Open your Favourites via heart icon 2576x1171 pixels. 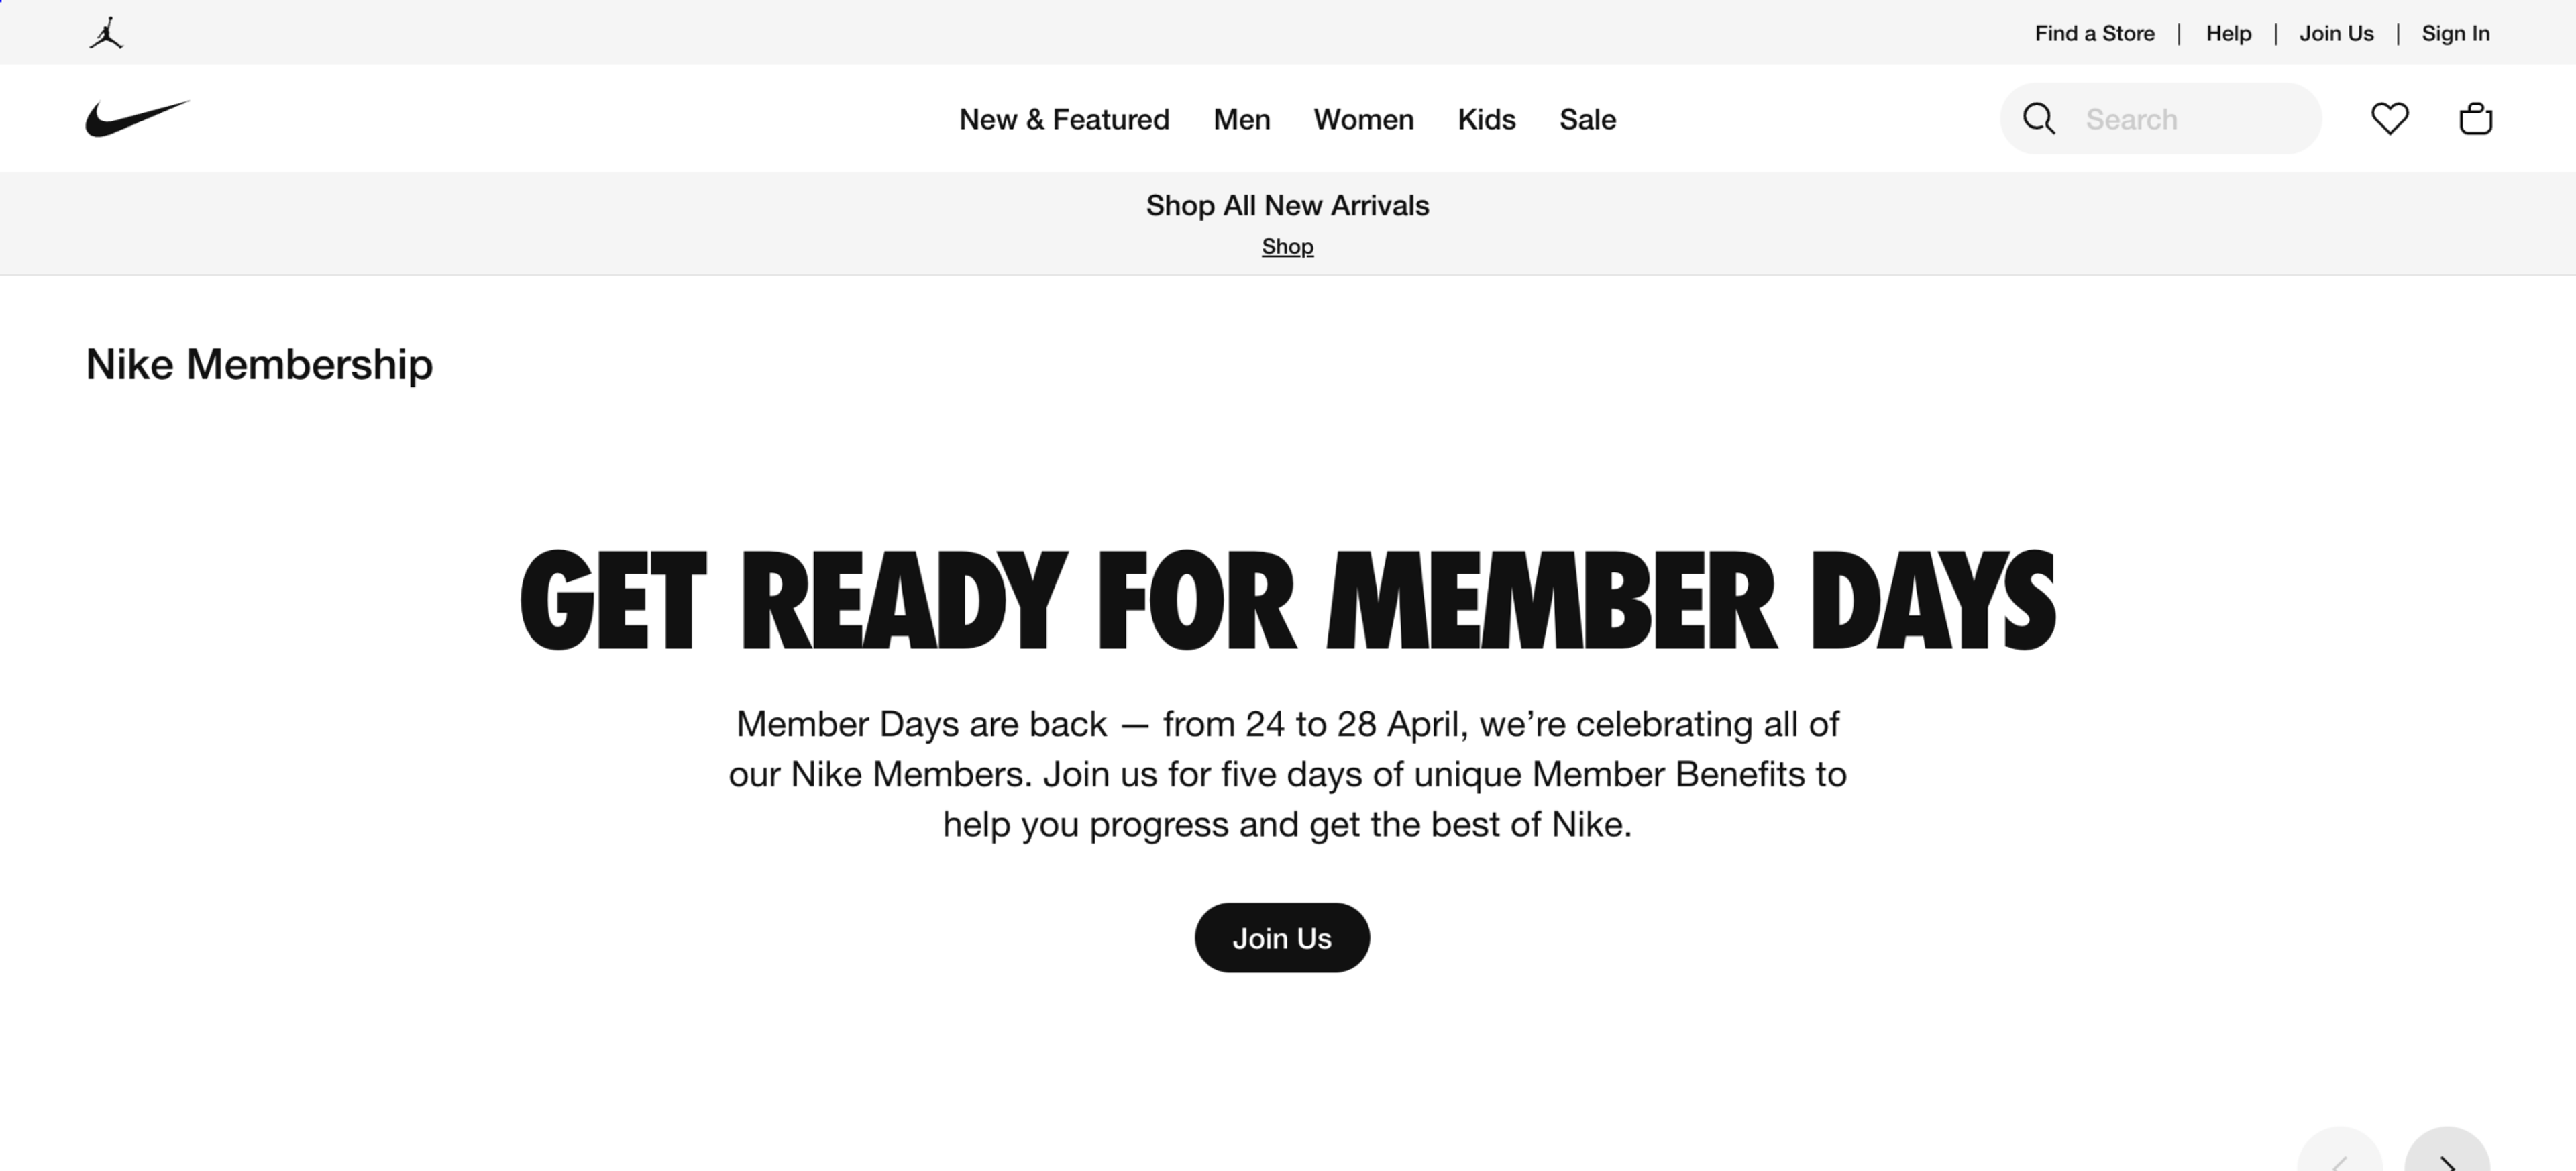pyautogui.click(x=2390, y=118)
